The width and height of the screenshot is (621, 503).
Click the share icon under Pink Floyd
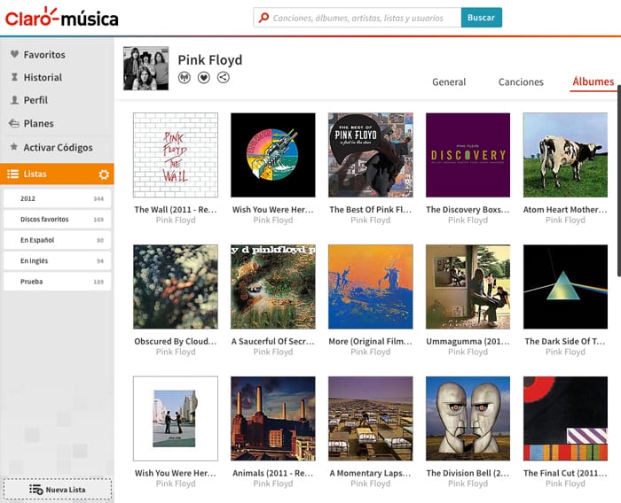[x=223, y=78]
